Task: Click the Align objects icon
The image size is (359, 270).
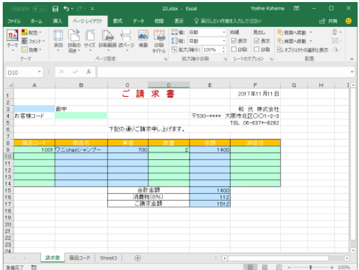Action: (x=336, y=32)
